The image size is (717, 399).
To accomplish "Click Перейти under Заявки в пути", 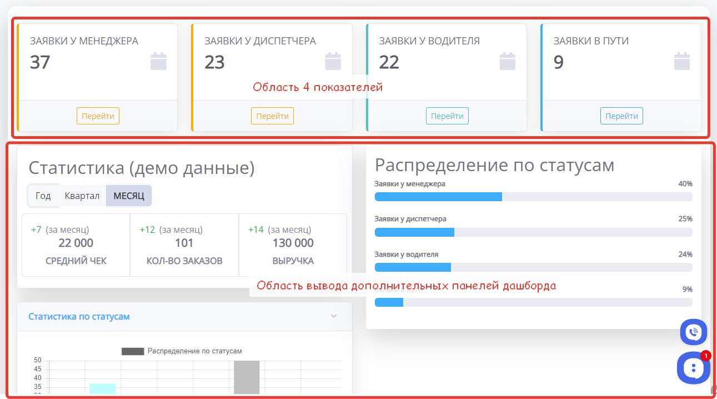I will coord(621,116).
